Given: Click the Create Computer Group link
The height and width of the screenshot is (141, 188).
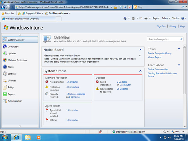Looking at the screenshot, I should [159, 53].
